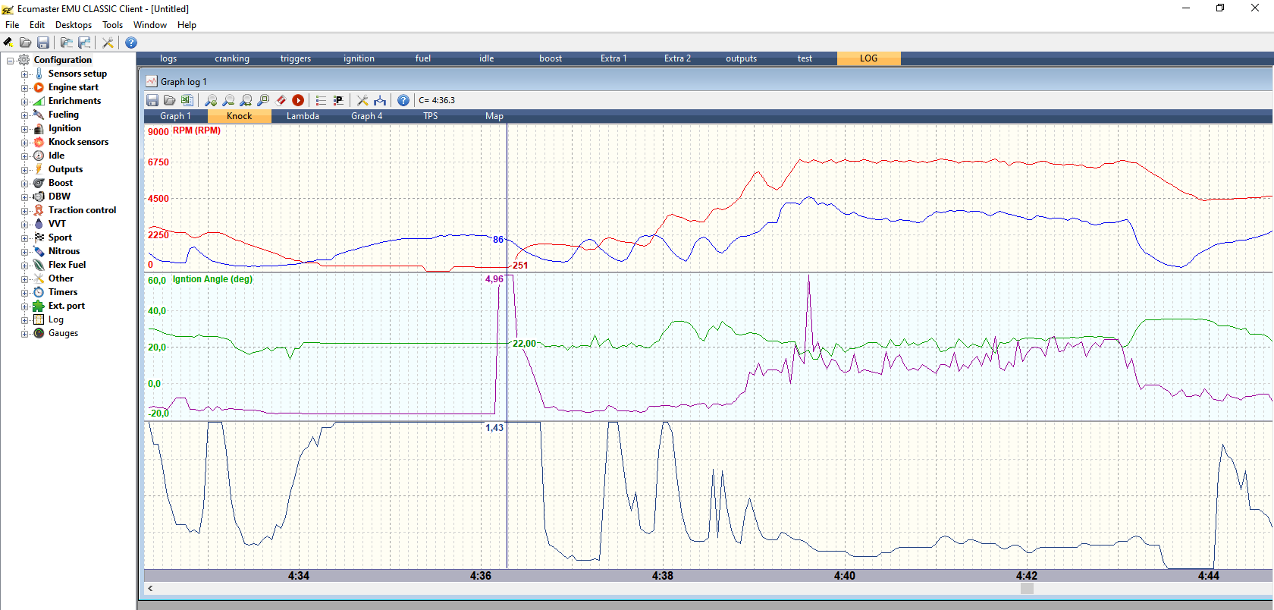Open a log file in Graph log toolbar
The width and height of the screenshot is (1274, 610).
pos(170,100)
